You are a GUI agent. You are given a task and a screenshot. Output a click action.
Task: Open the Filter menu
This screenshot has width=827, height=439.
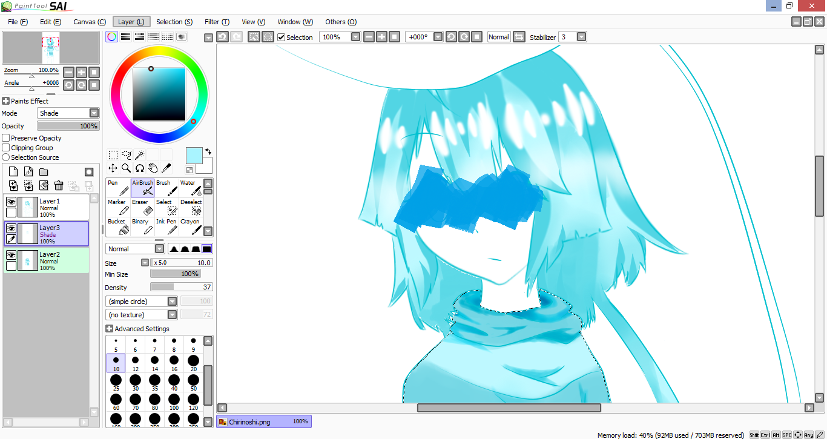pyautogui.click(x=216, y=22)
